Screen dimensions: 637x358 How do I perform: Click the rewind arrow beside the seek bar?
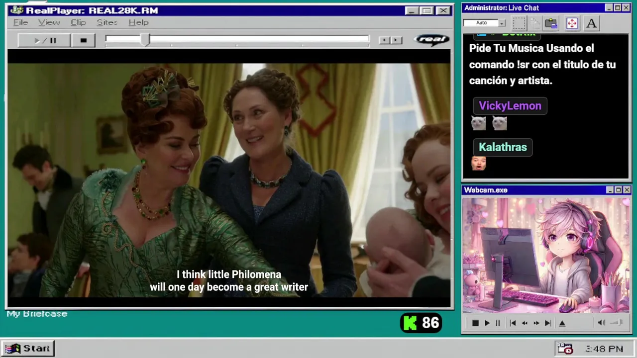(x=384, y=40)
